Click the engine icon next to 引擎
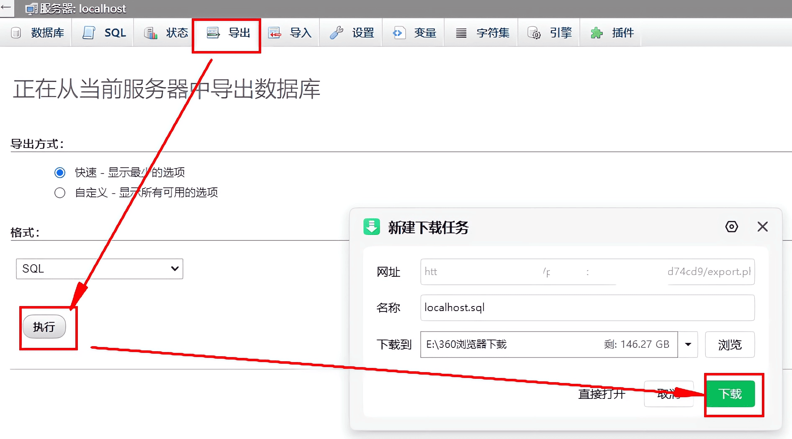 click(x=534, y=33)
